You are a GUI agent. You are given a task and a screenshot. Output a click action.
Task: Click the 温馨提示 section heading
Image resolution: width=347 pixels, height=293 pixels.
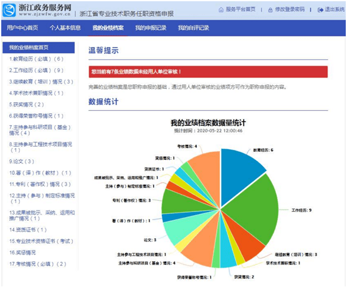click(x=103, y=50)
